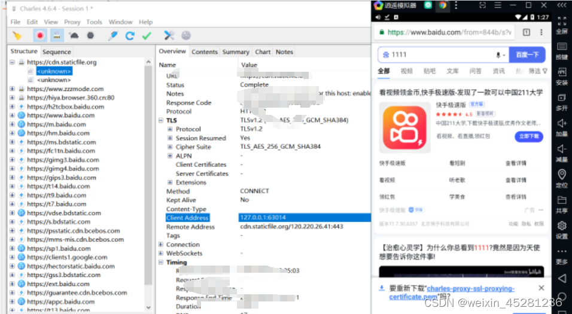Expand the Connection section in Overview
The image size is (572, 314).
pos(161,245)
